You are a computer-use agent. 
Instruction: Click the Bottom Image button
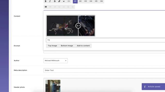pyautogui.click(x=67, y=46)
